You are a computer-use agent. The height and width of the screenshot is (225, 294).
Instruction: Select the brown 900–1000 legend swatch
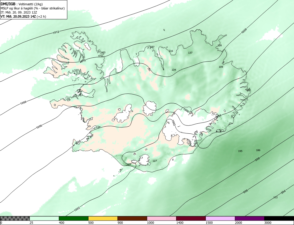coord(132,218)
